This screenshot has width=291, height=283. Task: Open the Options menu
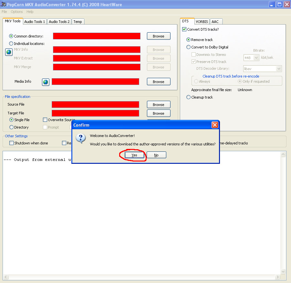point(17,12)
